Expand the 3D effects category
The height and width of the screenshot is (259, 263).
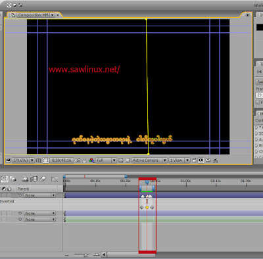click(256, 133)
